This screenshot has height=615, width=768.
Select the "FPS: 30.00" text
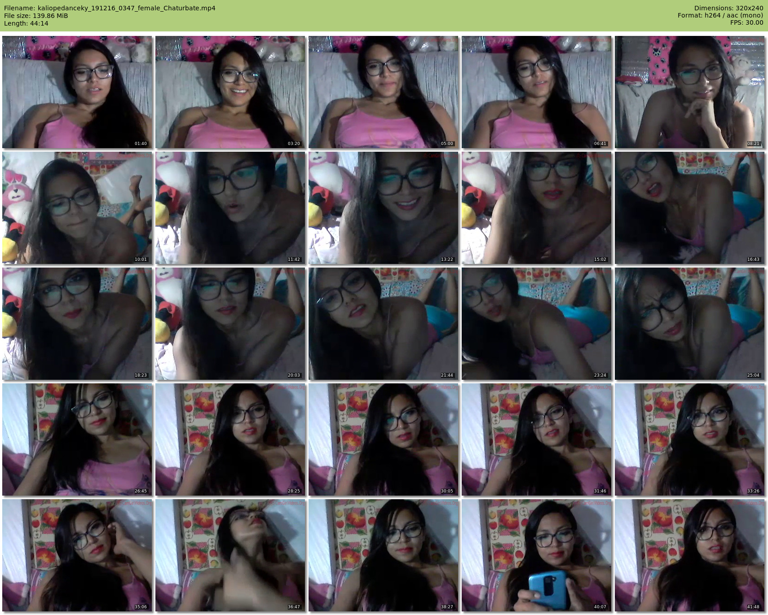pos(746,22)
